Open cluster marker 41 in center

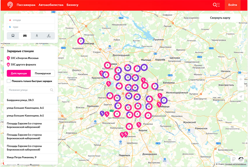pyautogui.click(x=128, y=87)
